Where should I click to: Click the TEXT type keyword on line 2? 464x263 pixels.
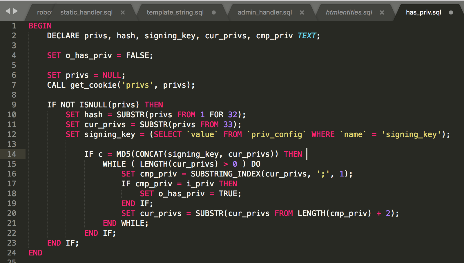tap(307, 36)
